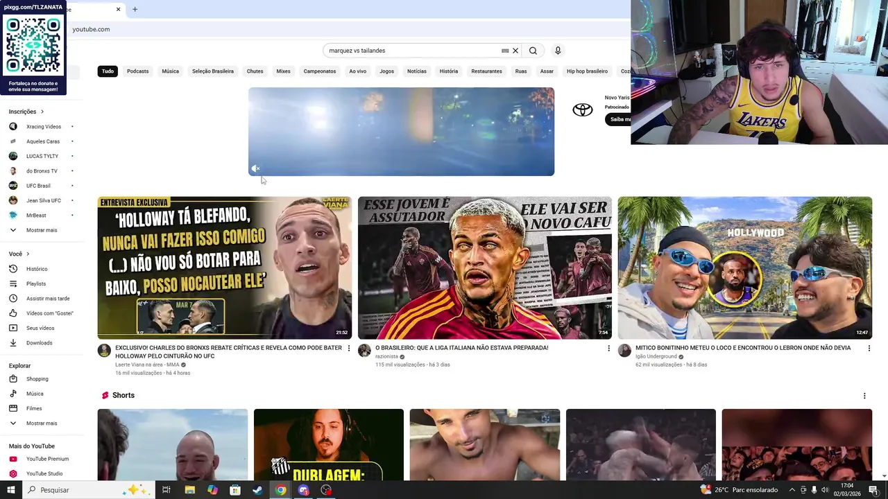Open options menu for Mitico Bonitinho video

click(869, 348)
